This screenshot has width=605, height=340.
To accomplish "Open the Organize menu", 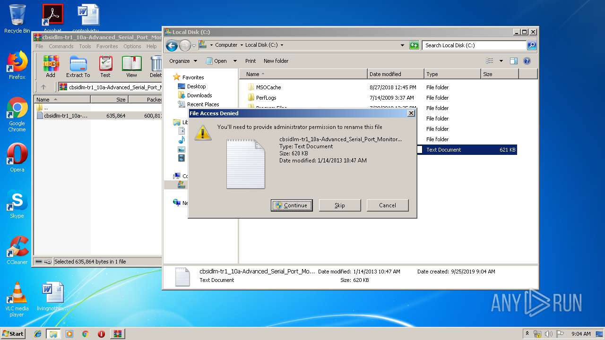I will click(183, 61).
